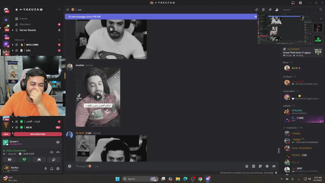Image resolution: width=325 pixels, height=183 pixels.
Task: Click the magnifier icon in search box
Action: pyautogui.click(x=320, y=10)
